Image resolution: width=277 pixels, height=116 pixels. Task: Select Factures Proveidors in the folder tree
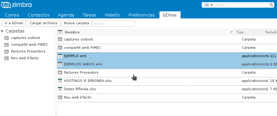point(28,51)
